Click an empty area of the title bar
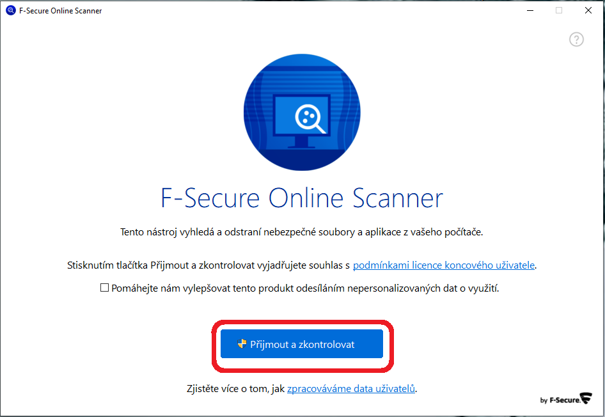 pos(309,10)
